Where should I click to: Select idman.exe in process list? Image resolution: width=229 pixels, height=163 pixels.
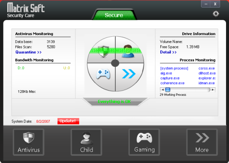207,83
